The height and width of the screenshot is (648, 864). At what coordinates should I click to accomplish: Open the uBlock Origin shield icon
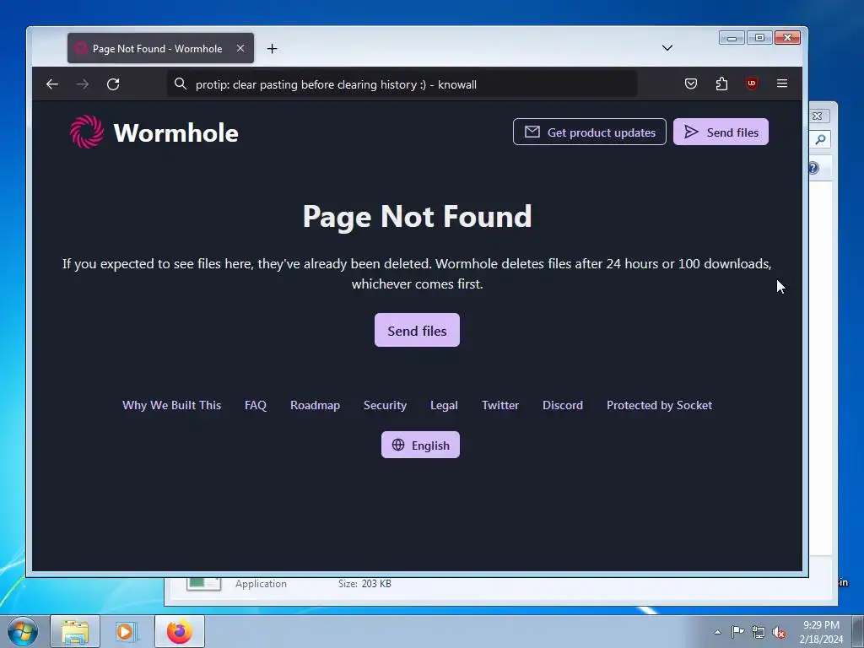pyautogui.click(x=752, y=84)
